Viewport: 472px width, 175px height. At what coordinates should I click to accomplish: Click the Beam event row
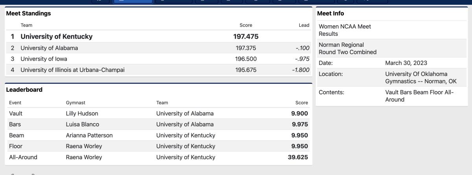159,135
